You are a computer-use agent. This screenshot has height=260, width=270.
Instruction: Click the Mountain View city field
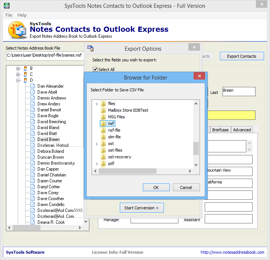pos(230,171)
